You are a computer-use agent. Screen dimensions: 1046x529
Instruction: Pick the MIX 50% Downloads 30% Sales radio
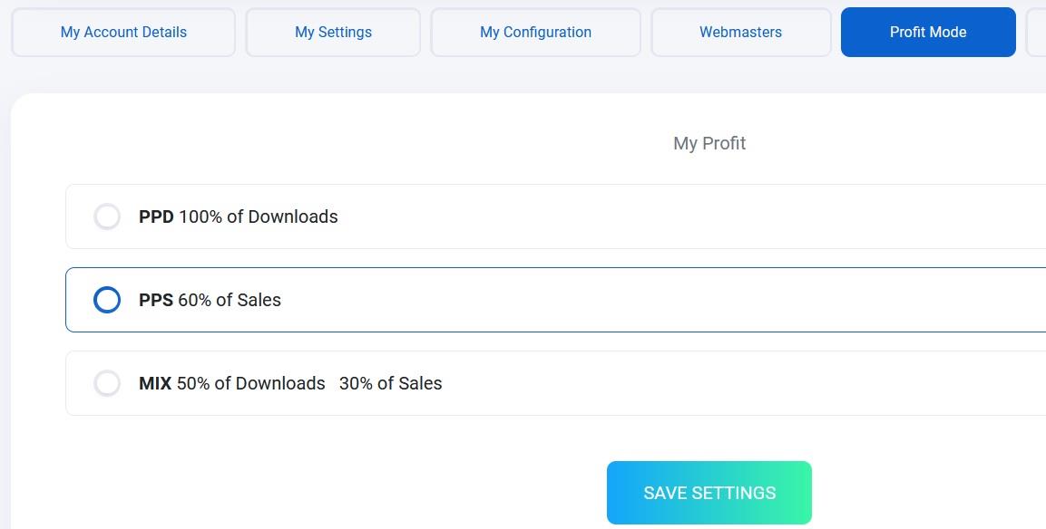click(x=107, y=383)
